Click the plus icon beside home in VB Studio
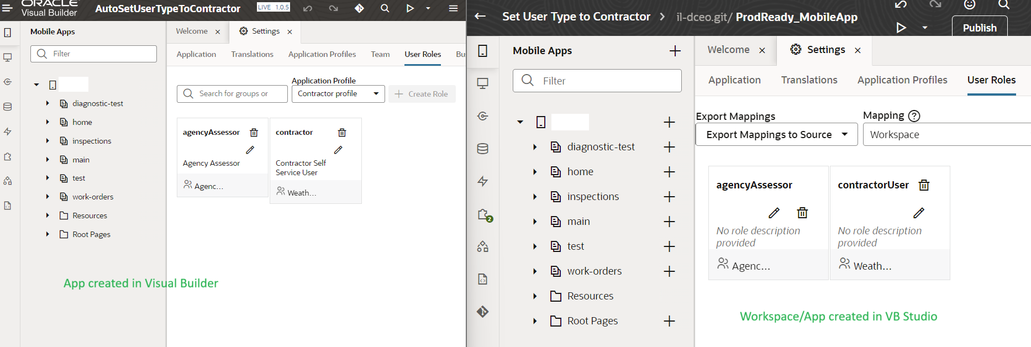Image resolution: width=1031 pixels, height=347 pixels. click(669, 172)
